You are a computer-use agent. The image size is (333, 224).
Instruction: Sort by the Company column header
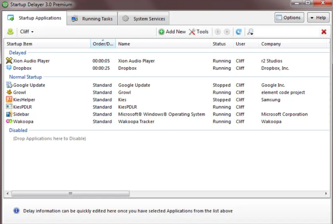tap(293, 44)
